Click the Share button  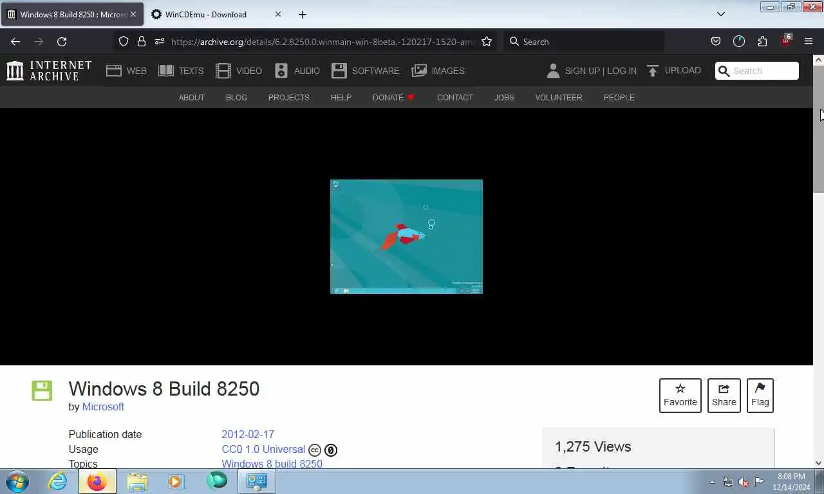[x=724, y=395]
